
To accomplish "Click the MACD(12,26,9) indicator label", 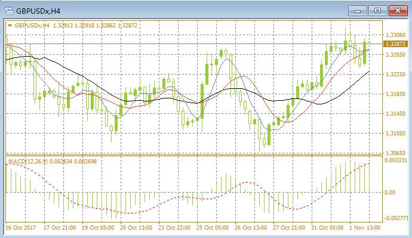I will 53,161.
